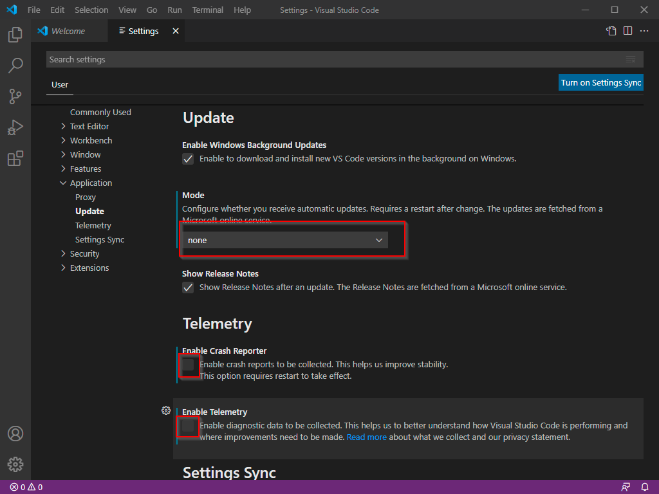The image size is (659, 494).
Task: Open the Selection menu
Action: tap(91, 10)
